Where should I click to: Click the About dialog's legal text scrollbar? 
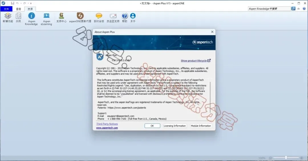(210, 97)
